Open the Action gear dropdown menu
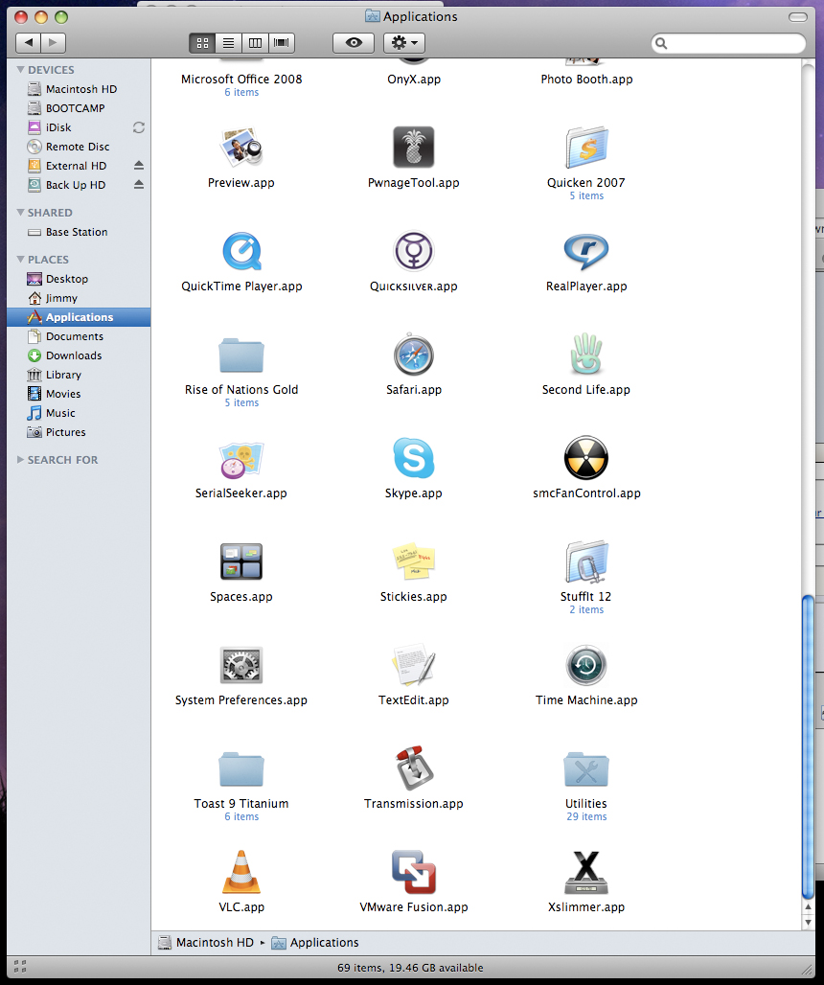The image size is (824, 985). click(x=404, y=43)
